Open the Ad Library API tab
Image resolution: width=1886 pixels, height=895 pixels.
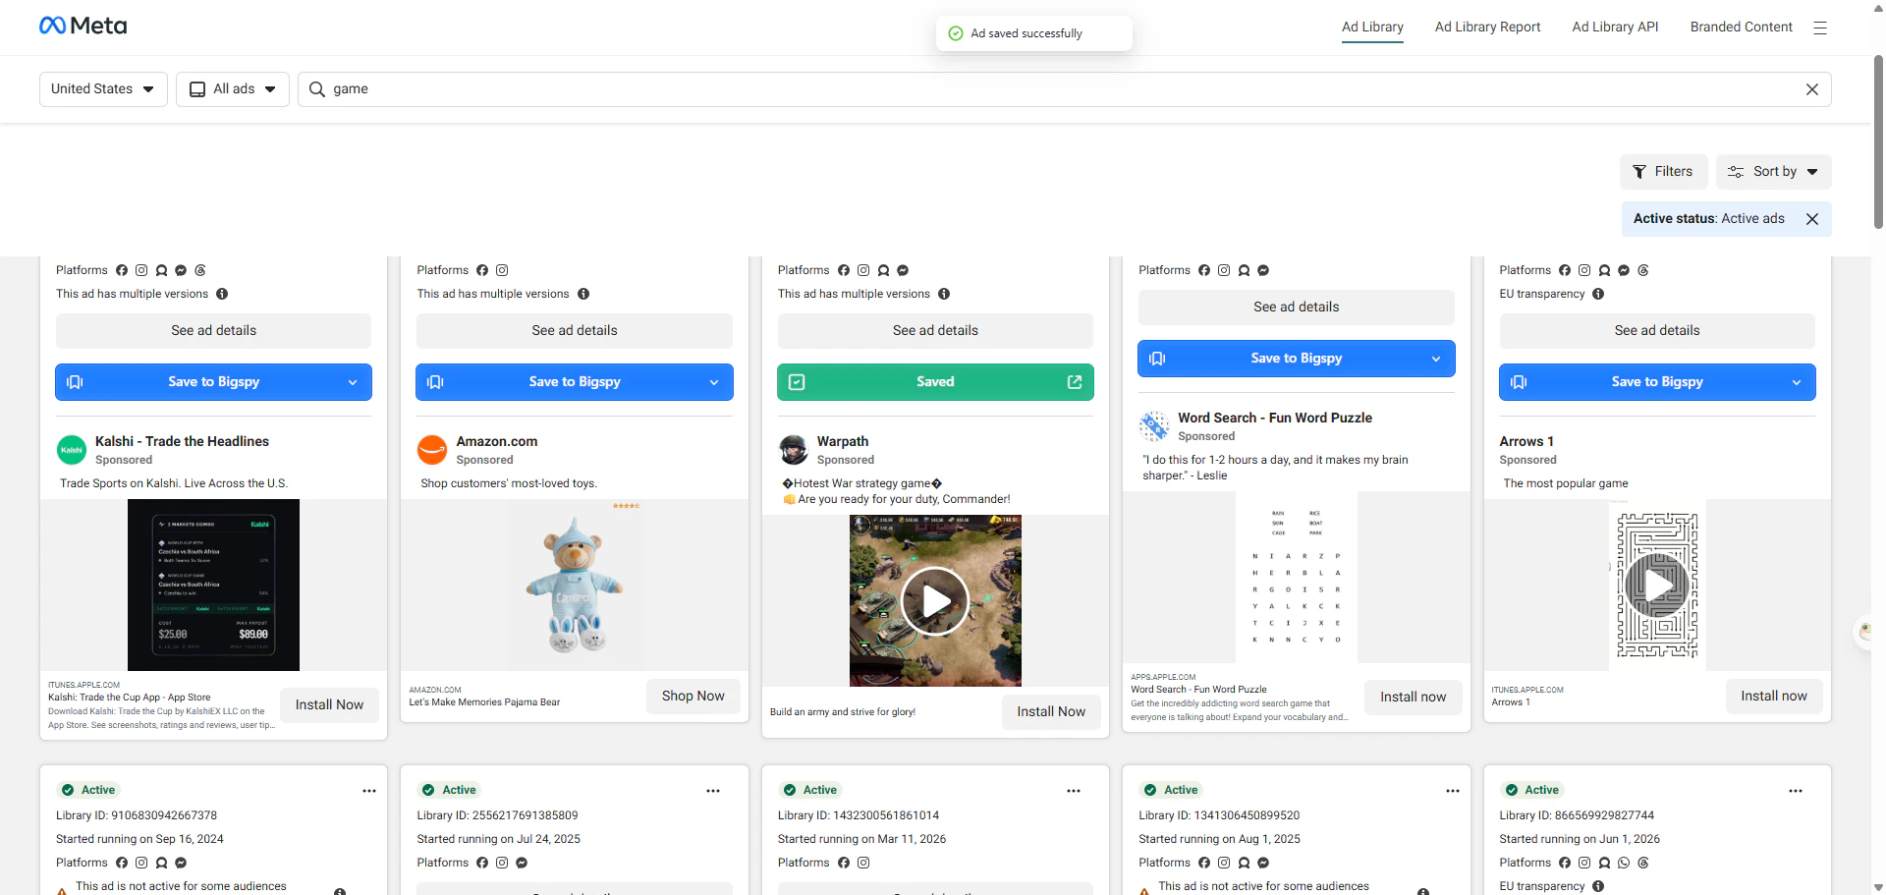click(1615, 28)
